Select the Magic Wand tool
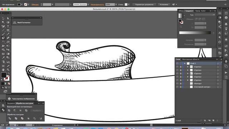The height and width of the screenshot is (129, 229). (3, 22)
